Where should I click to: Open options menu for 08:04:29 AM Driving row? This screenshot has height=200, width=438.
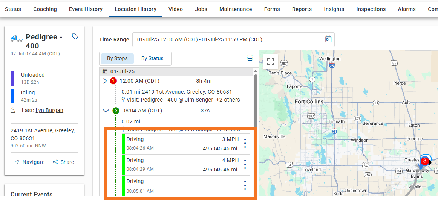click(245, 164)
